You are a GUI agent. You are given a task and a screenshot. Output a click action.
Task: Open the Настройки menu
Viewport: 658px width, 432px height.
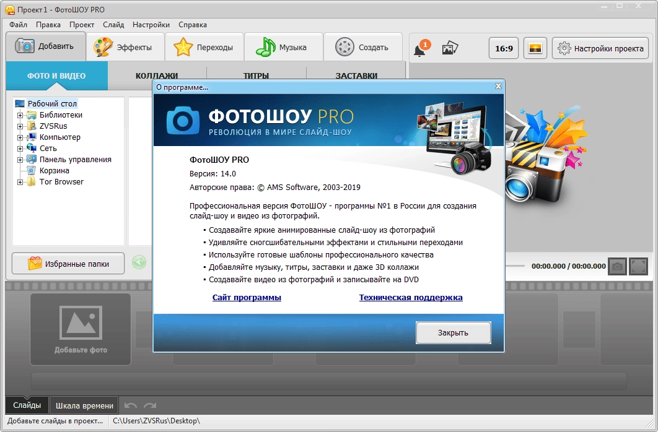click(151, 25)
